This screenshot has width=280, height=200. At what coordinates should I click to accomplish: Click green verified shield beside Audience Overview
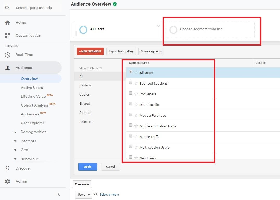[x=115, y=4]
